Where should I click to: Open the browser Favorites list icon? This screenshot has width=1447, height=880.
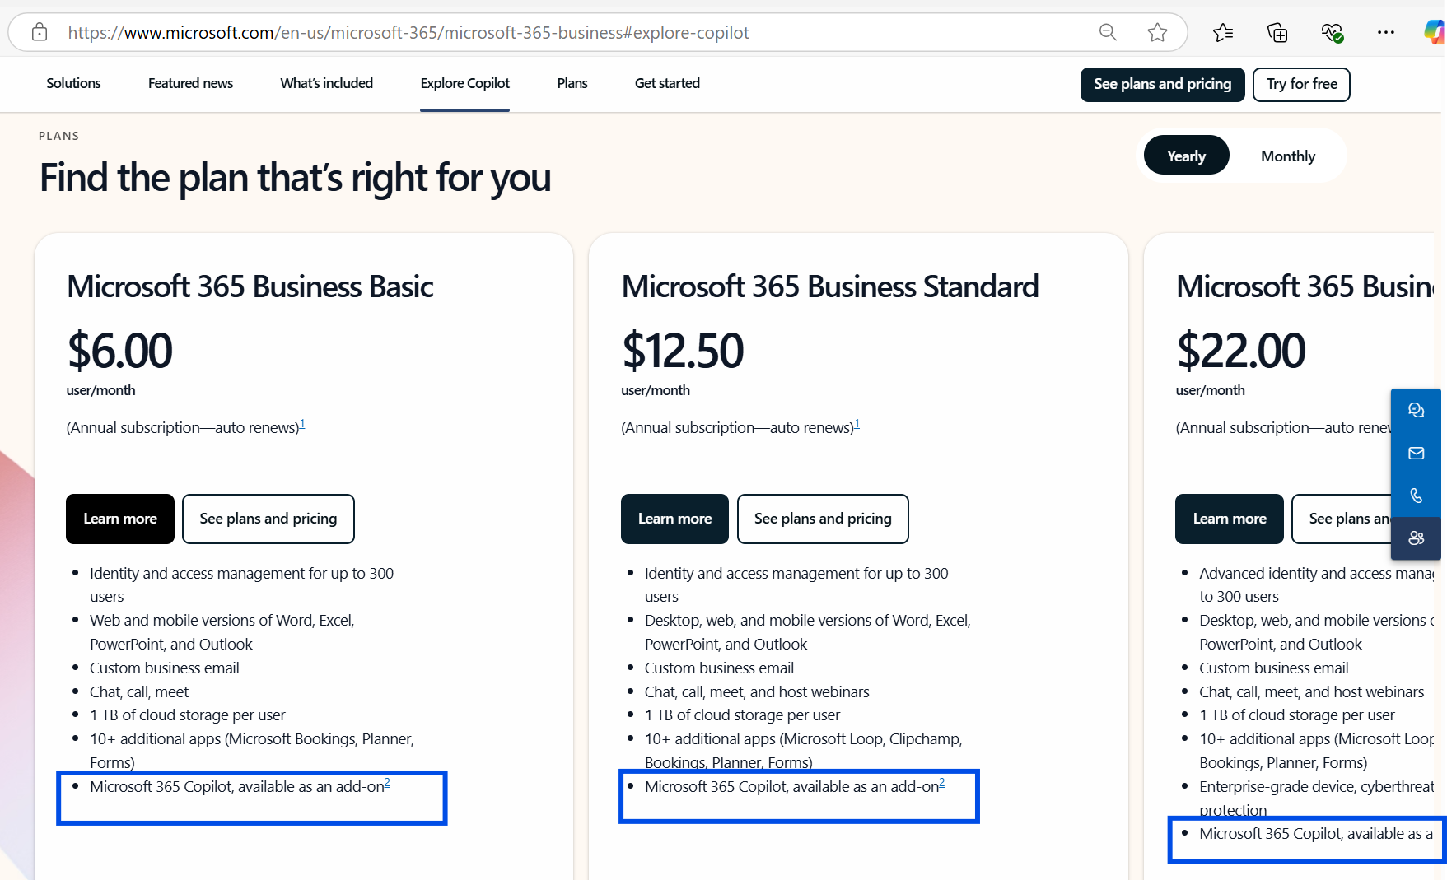(1223, 32)
